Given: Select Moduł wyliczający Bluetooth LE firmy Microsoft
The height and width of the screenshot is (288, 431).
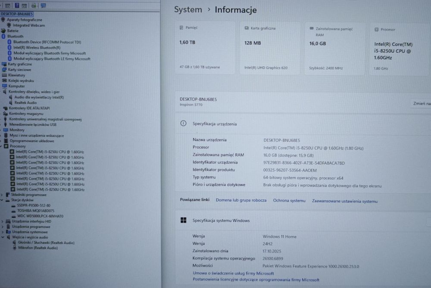Looking at the screenshot, I should tap(52, 58).
